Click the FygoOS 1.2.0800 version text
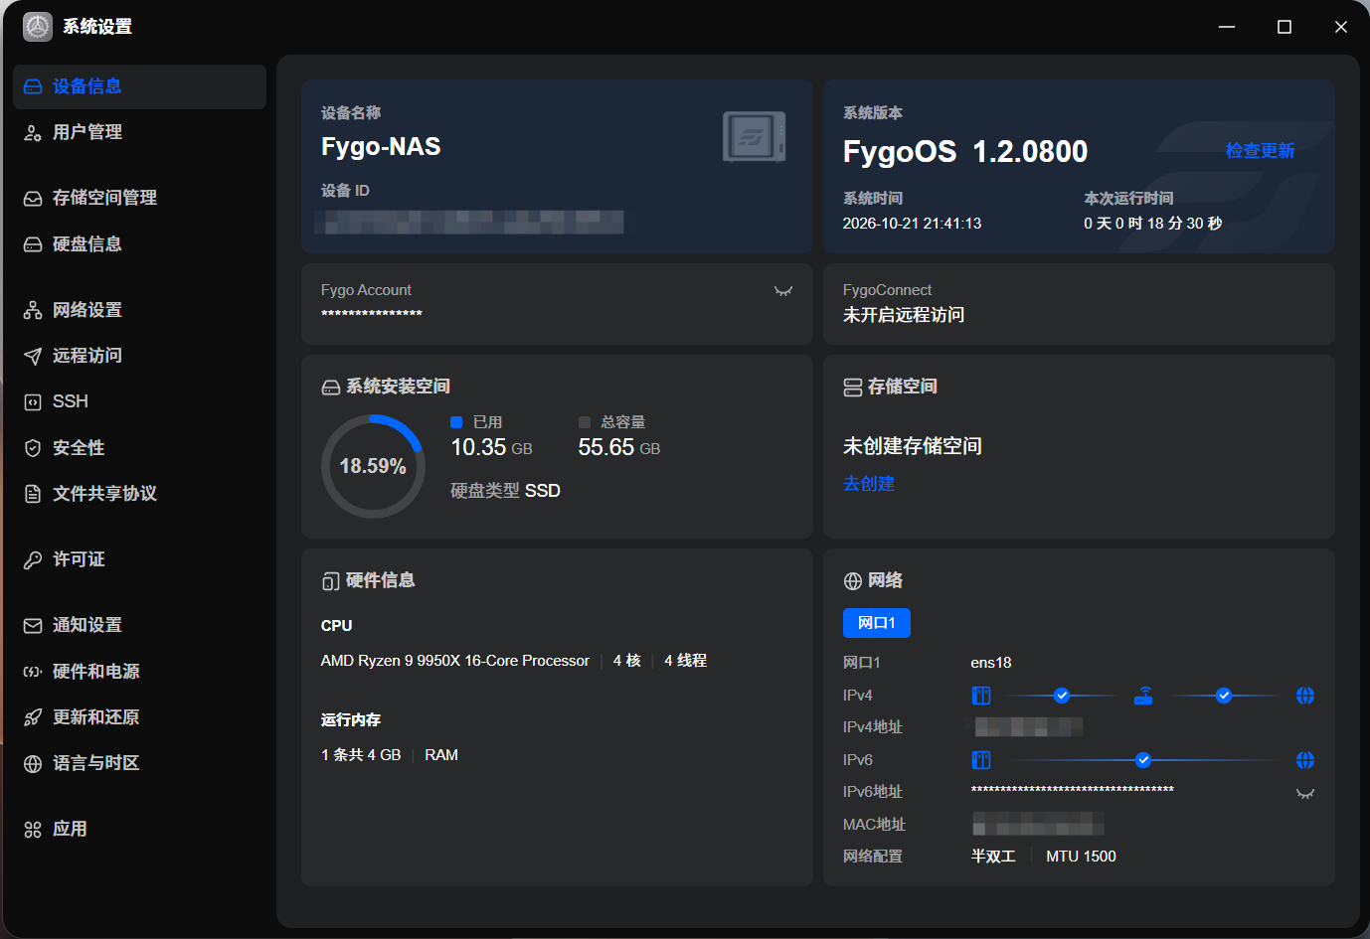This screenshot has width=1370, height=939. point(965,151)
